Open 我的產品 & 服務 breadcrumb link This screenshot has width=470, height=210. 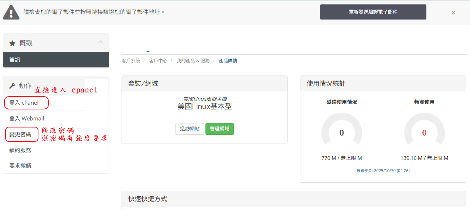193,61
